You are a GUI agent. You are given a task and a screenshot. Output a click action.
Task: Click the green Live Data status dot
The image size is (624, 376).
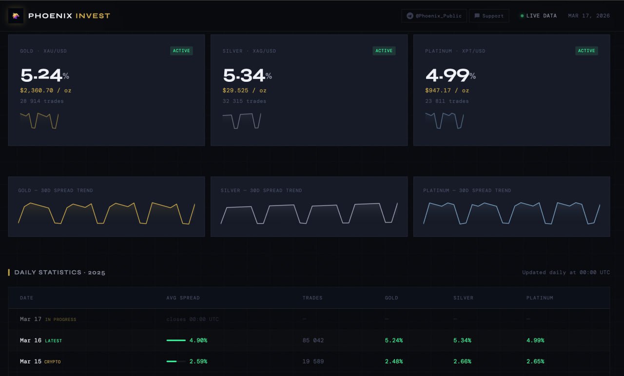[522, 16]
